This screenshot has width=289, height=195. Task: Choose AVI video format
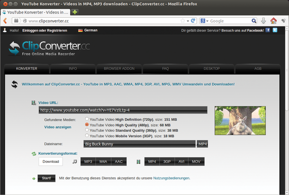[x=182, y=162]
